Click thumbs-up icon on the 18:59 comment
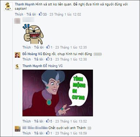Image resolution: width=140 pixels, height=137 pixels. 48,133
